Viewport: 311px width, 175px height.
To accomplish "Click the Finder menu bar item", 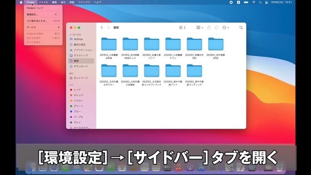I will [31, 2].
